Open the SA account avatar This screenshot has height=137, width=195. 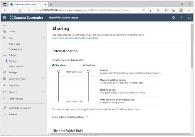click(x=189, y=18)
